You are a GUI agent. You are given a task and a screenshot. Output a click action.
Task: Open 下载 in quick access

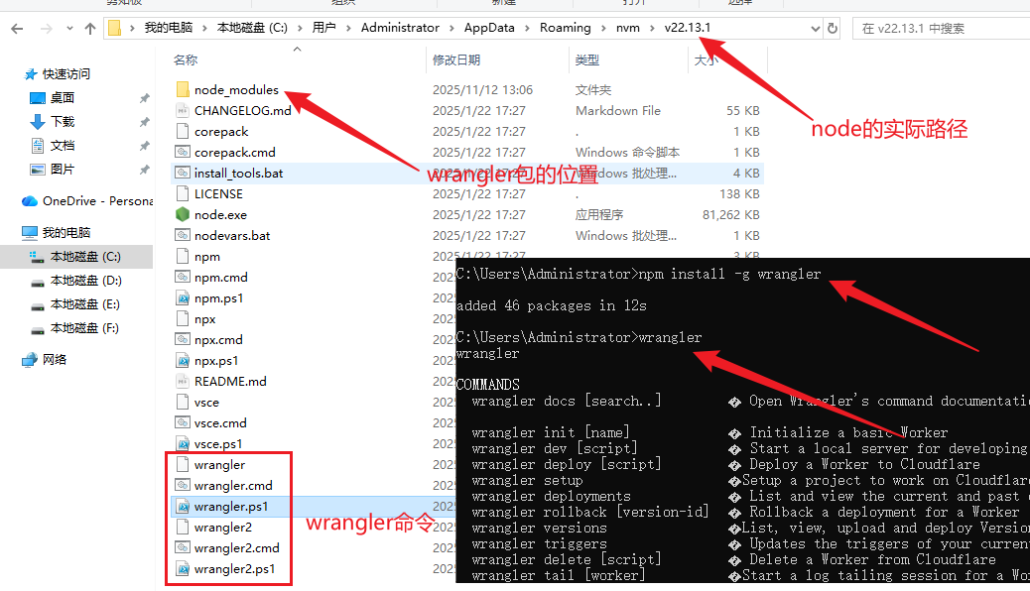[x=63, y=122]
